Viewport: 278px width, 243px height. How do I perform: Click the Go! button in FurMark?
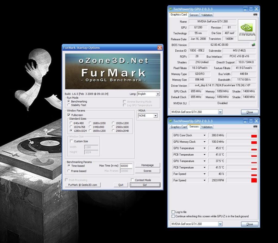pyautogui.click(x=145, y=185)
